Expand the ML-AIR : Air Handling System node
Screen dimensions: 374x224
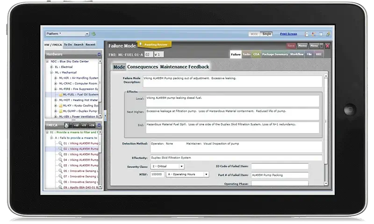[55, 78]
